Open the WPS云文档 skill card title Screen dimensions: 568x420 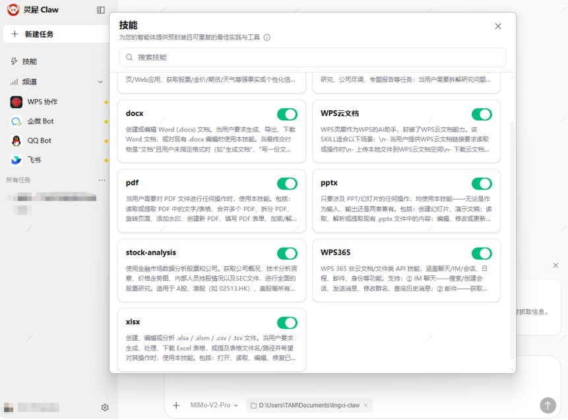(x=340, y=114)
